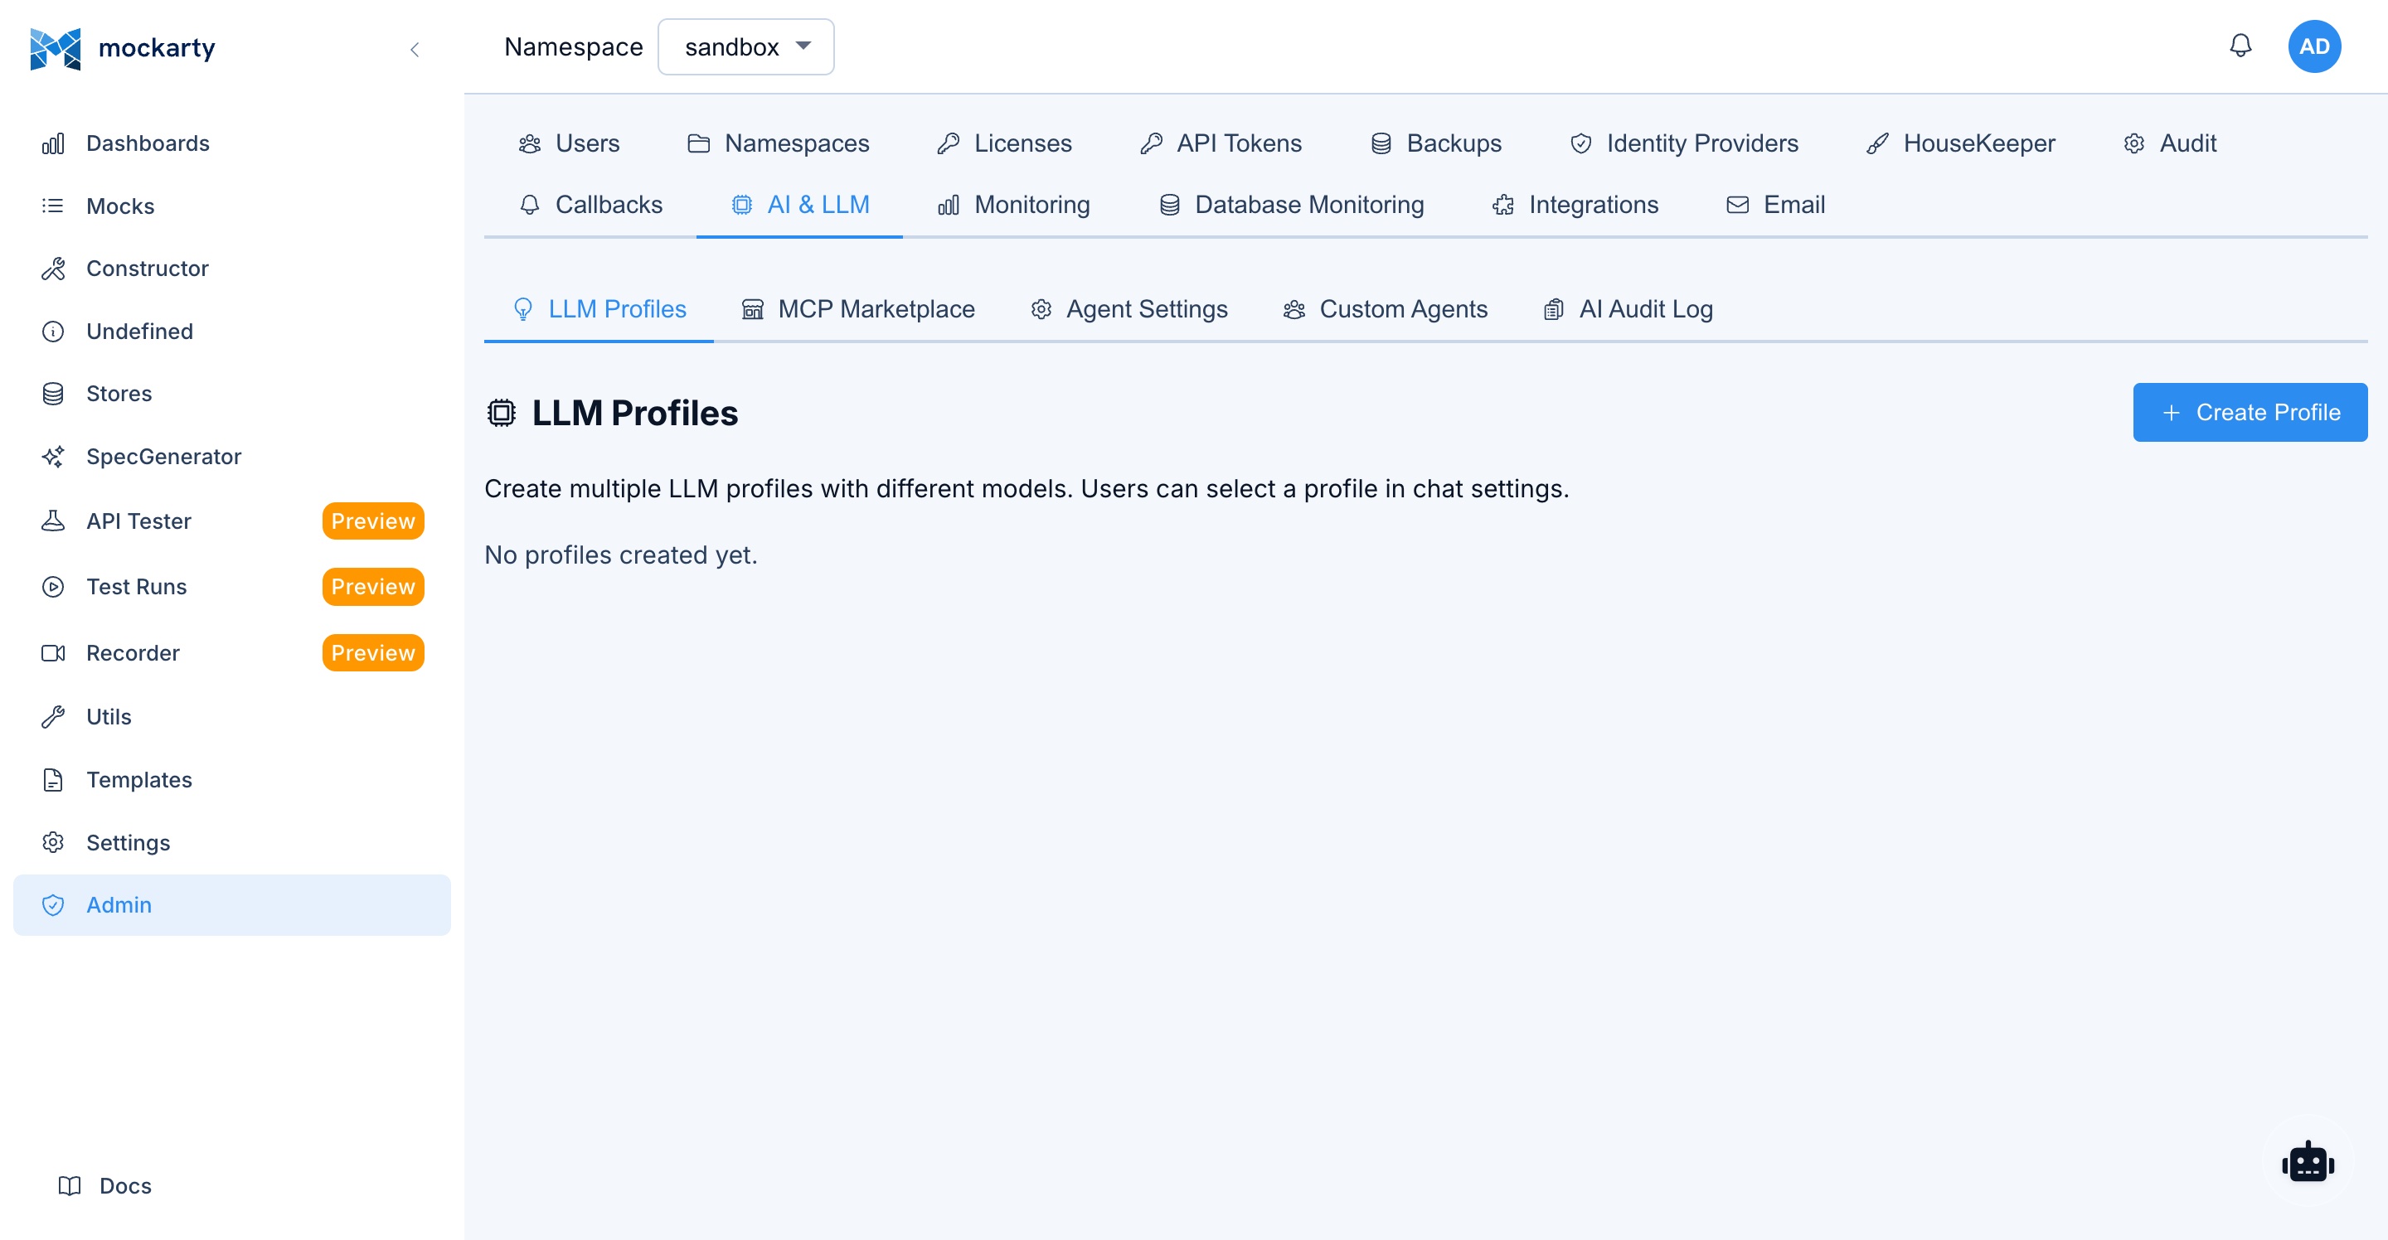Go to Dashboards in sidebar

pyautogui.click(x=232, y=143)
